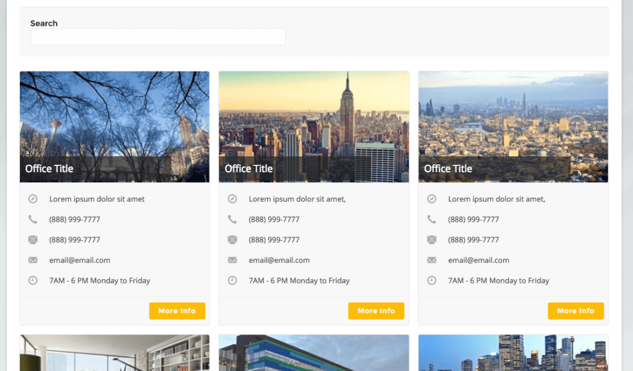
Task: Click the clock hours icon in middle card
Action: (x=232, y=280)
